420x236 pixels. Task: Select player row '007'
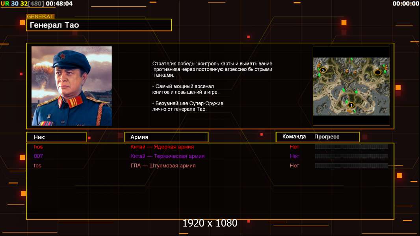click(x=210, y=156)
